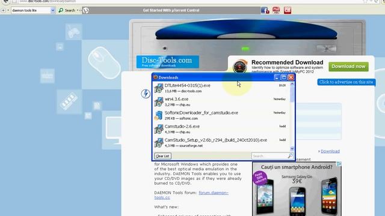Click the Camstudio-2.6.exe file icon

(159, 130)
